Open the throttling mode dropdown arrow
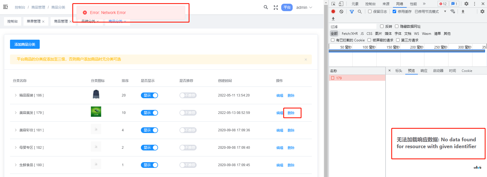 pos(445,11)
